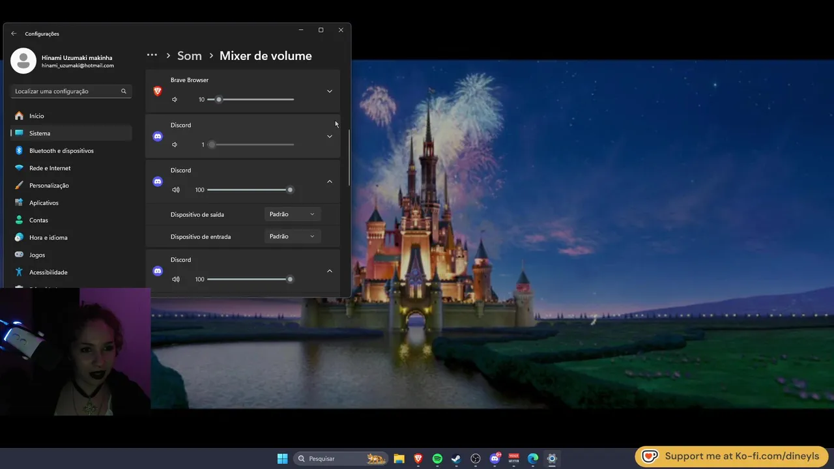
Task: Click the Bluetooth icon in sidebar
Action: [19, 150]
